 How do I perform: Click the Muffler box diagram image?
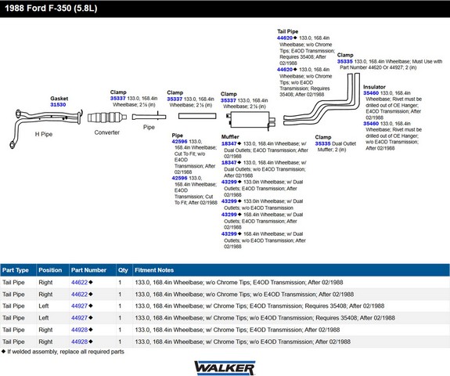251,121
